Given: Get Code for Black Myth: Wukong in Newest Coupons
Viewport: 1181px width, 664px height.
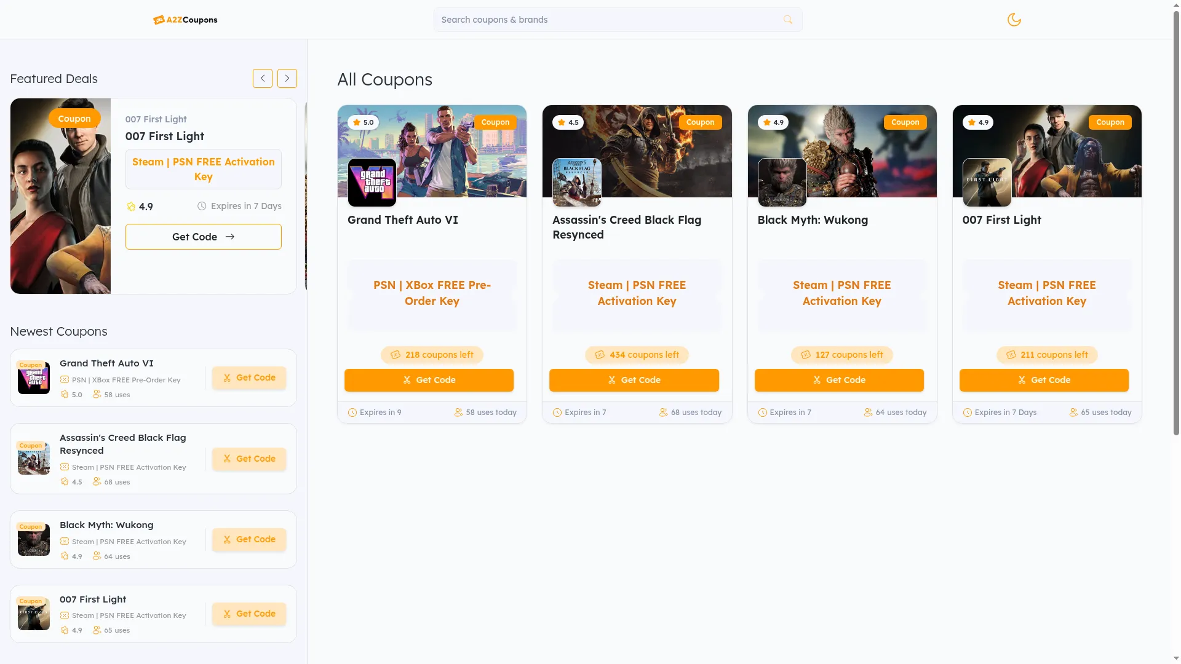Looking at the screenshot, I should (x=249, y=539).
